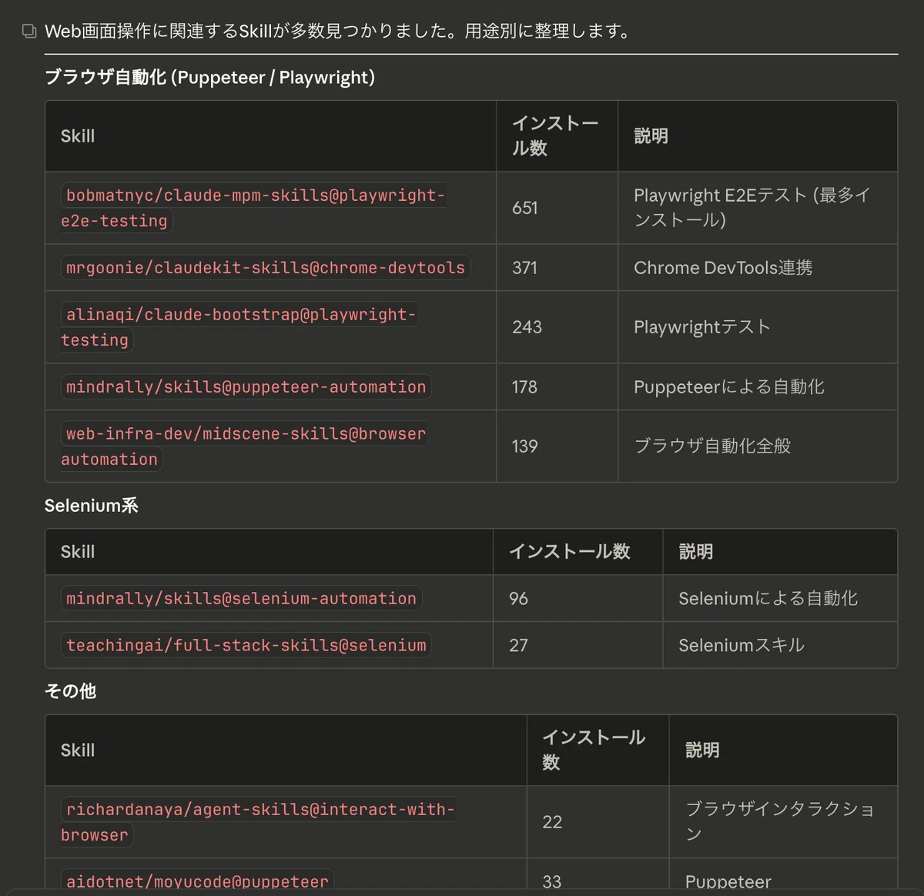Select the teachingai/full-stack-skills@selenium skill name
Screen dimensions: 924x896
coord(246,646)
